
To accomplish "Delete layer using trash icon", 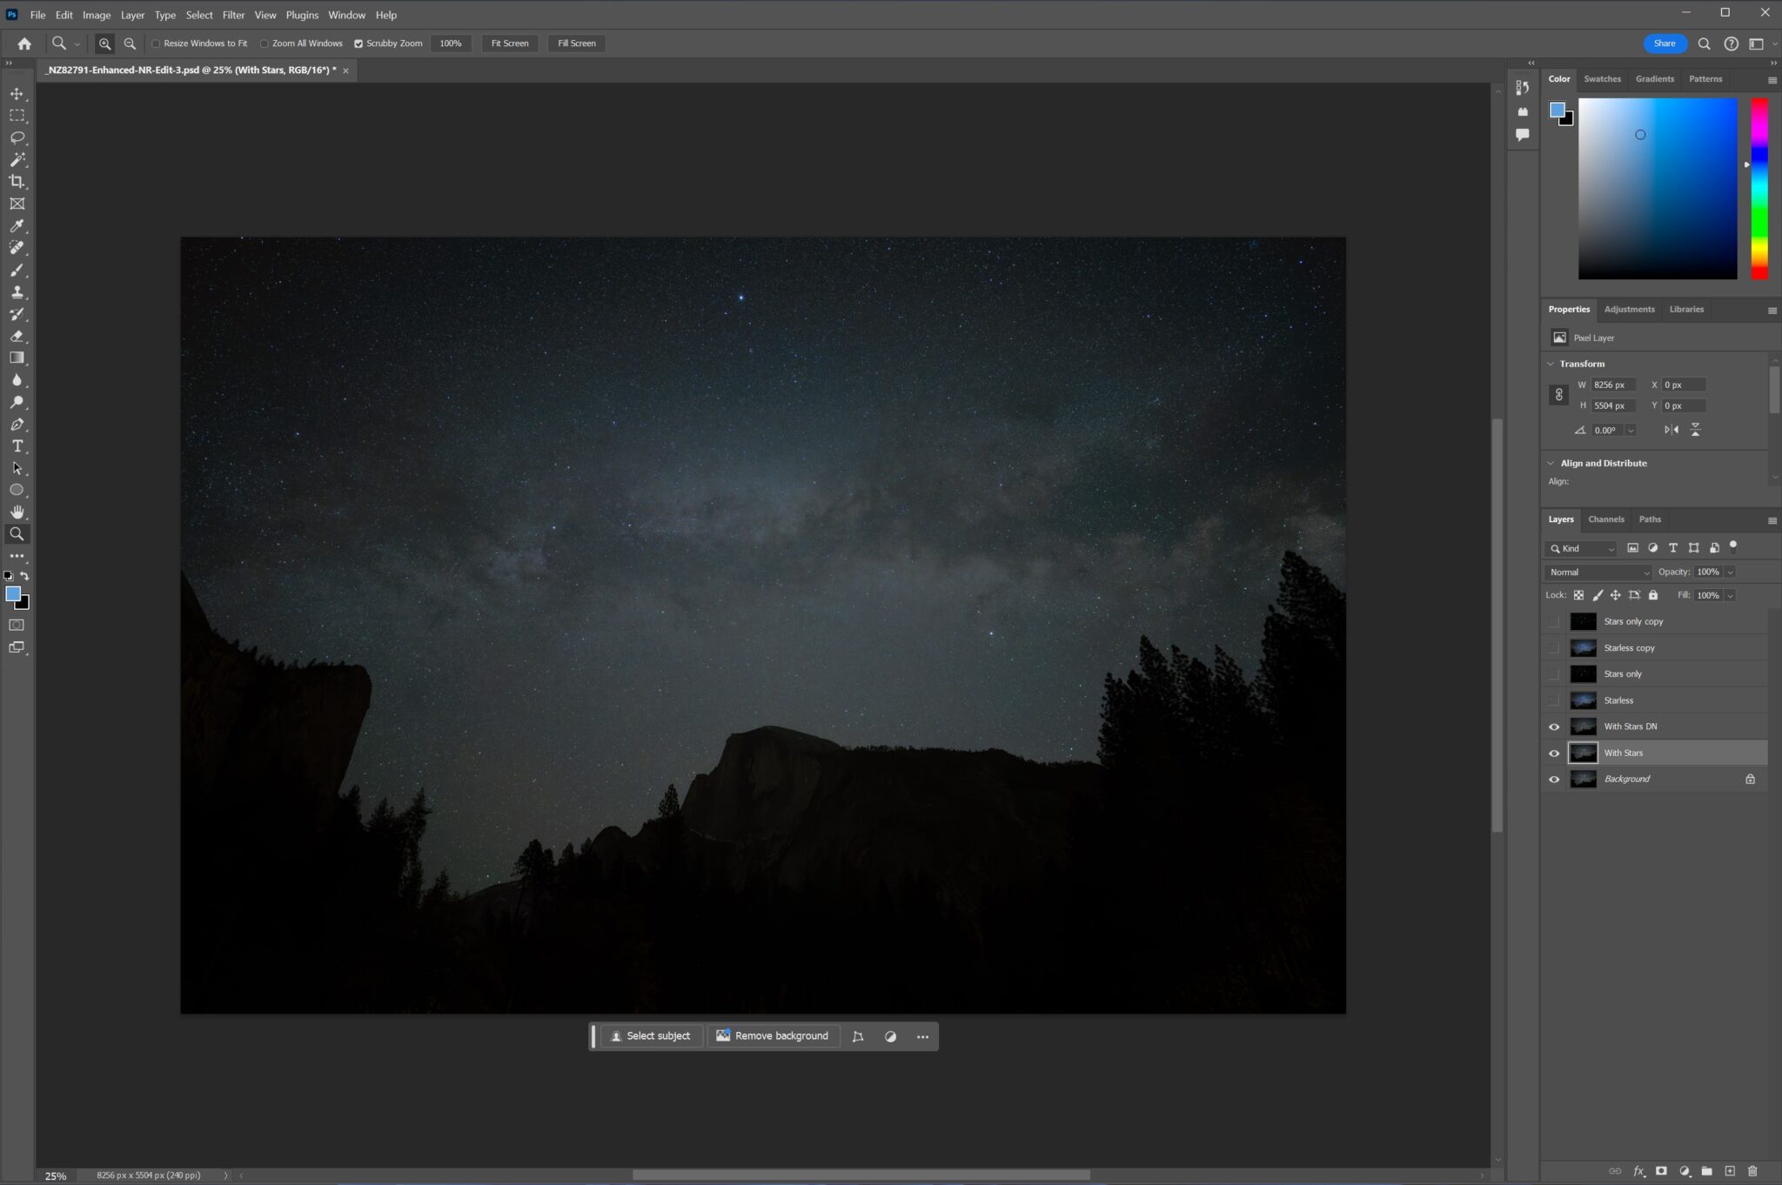I will 1752,1171.
